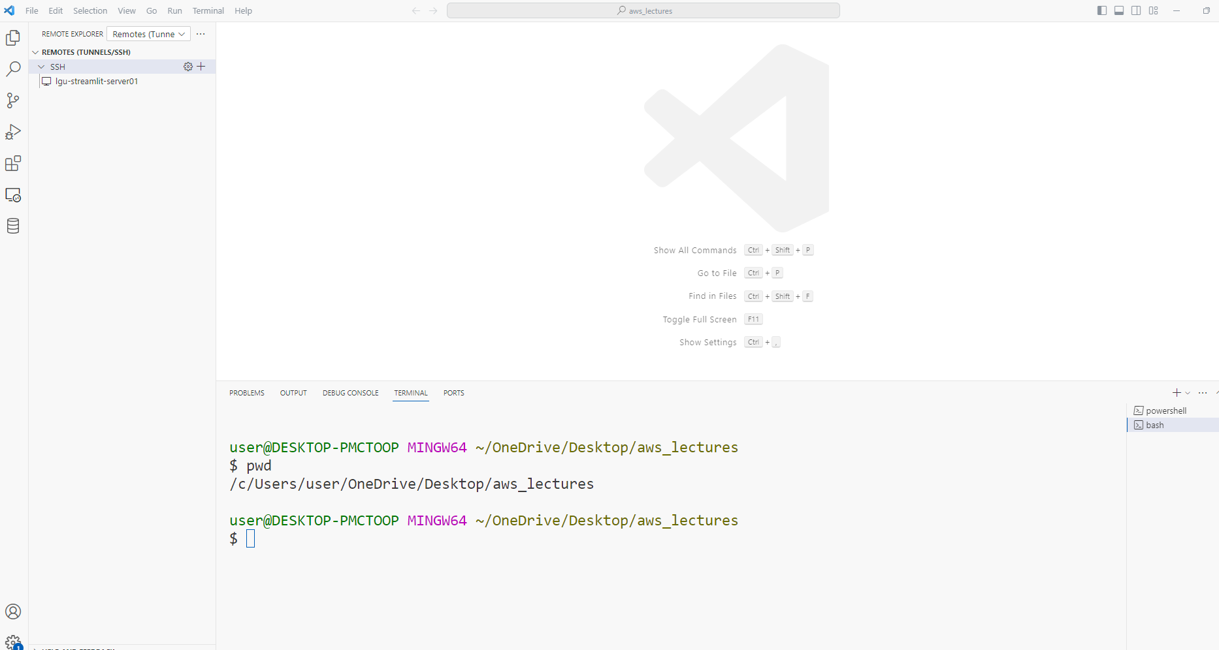1219x650 pixels.
Task: Open terminal panel more actions ellipsis
Action: 1203,393
